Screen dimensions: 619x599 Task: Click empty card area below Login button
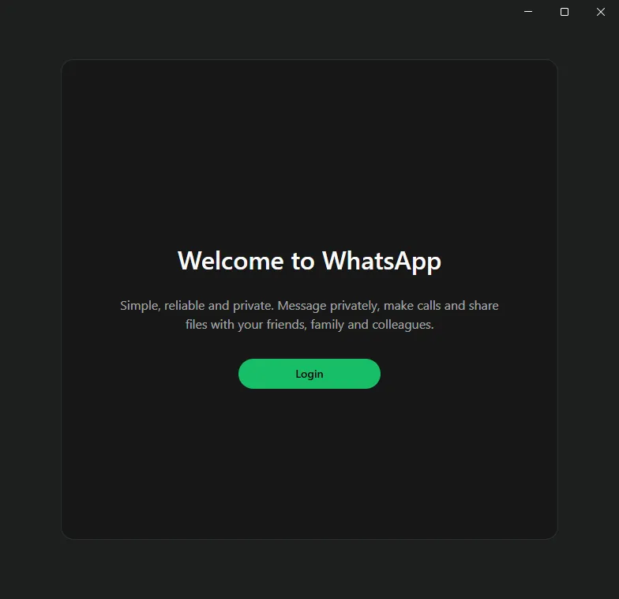point(309,466)
